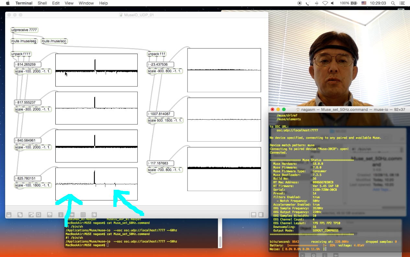
Task: Select the route /muse/eeg object
Action: click(24, 41)
